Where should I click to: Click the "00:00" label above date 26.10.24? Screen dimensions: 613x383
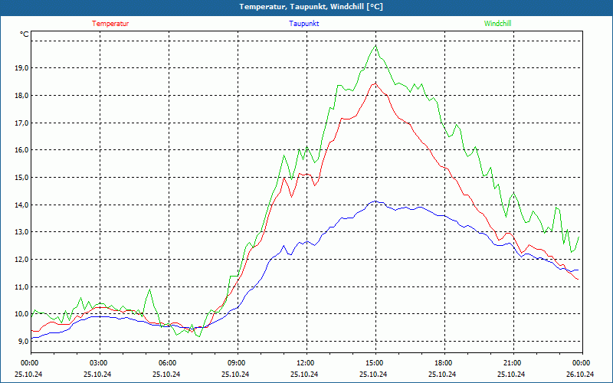coord(580,363)
